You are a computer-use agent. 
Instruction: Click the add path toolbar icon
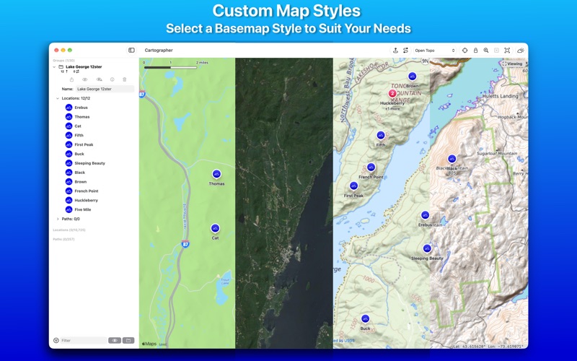pos(405,51)
